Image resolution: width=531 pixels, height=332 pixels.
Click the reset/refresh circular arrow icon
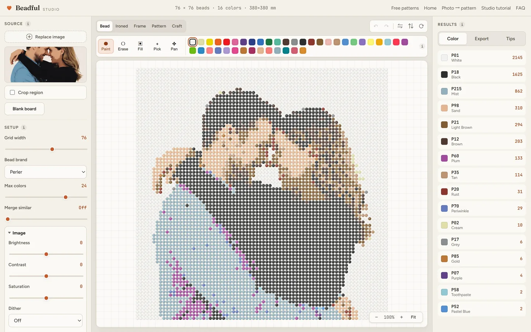point(421,26)
